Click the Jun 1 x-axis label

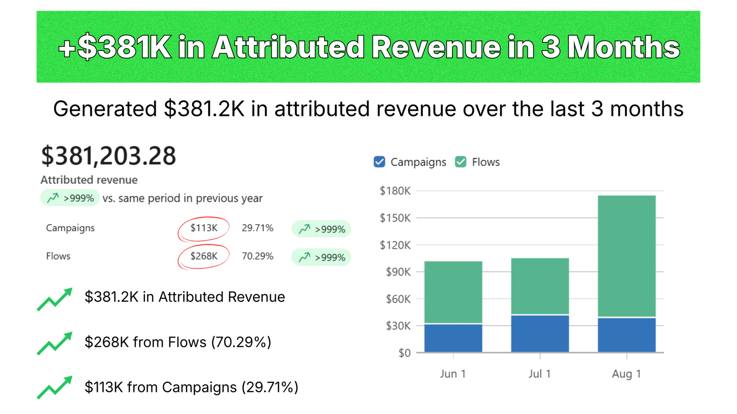pyautogui.click(x=453, y=374)
